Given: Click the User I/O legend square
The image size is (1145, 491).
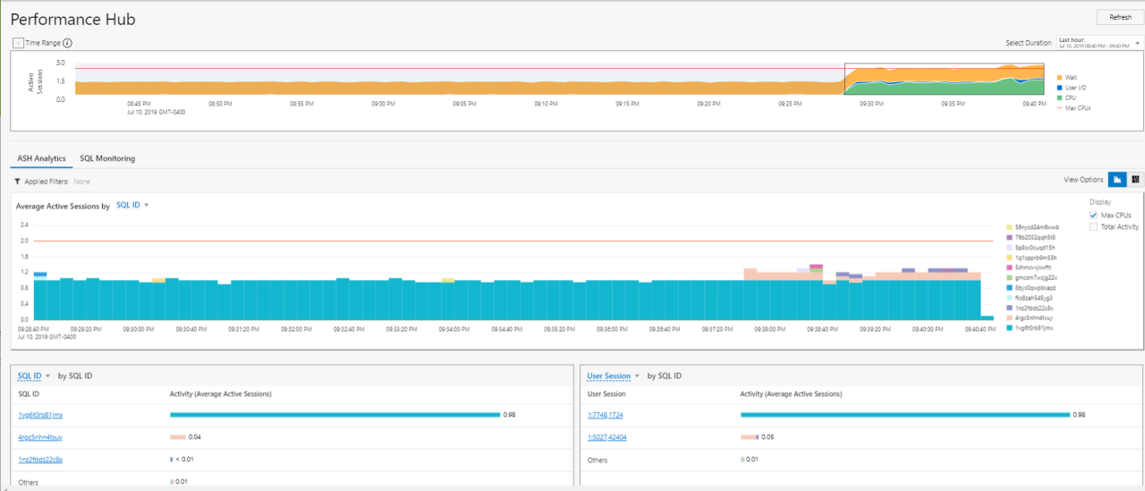Looking at the screenshot, I should point(1060,88).
